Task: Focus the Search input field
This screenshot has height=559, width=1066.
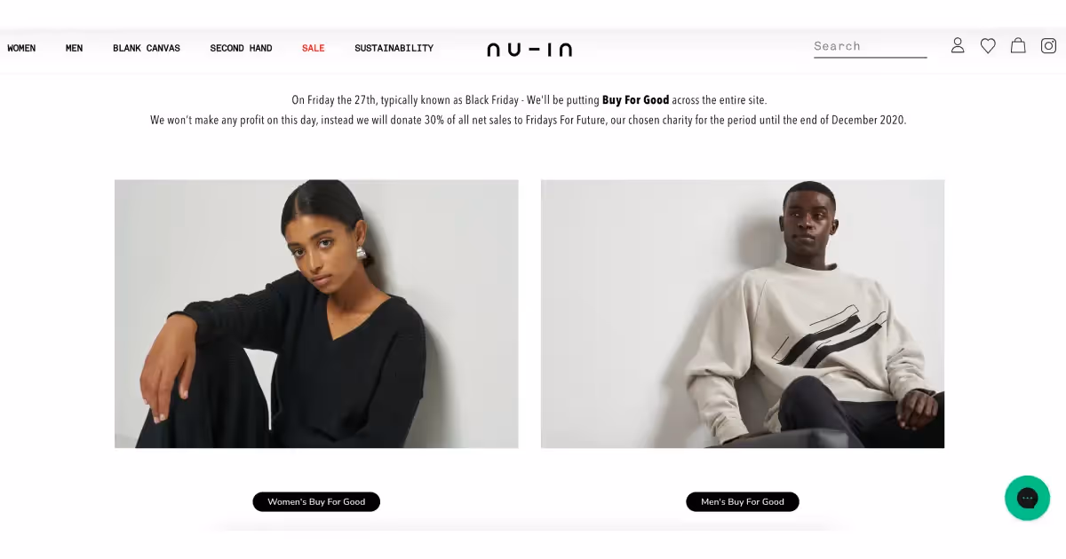Action: tap(870, 47)
